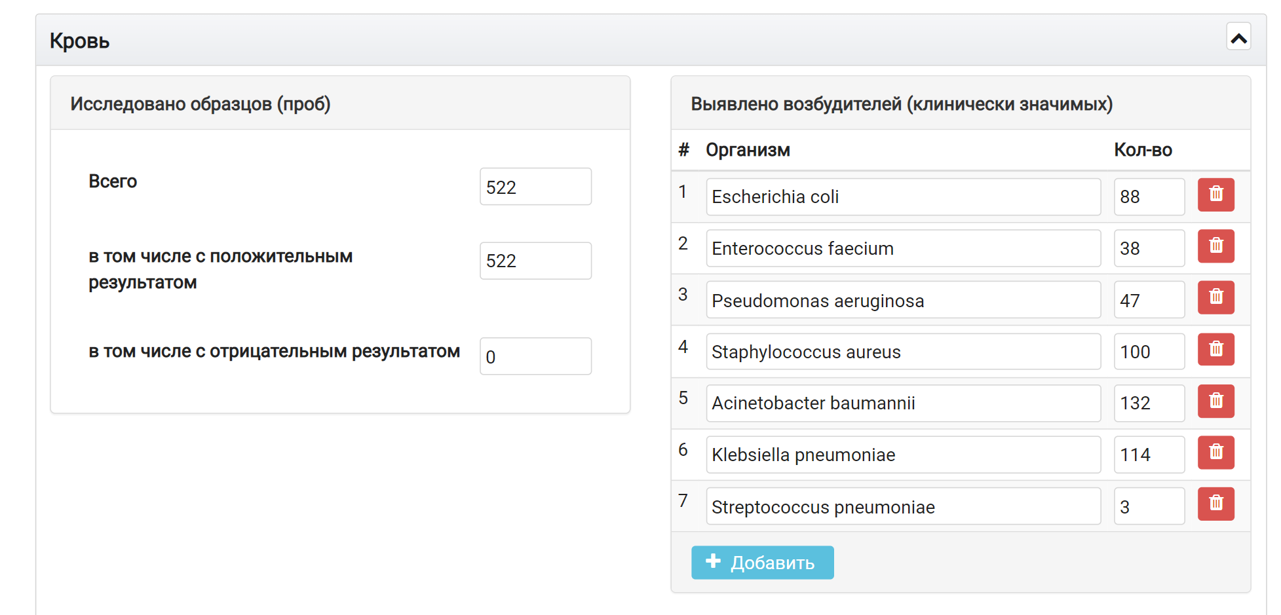Edit the positive result count field
This screenshot has height=615, width=1281.
[535, 261]
